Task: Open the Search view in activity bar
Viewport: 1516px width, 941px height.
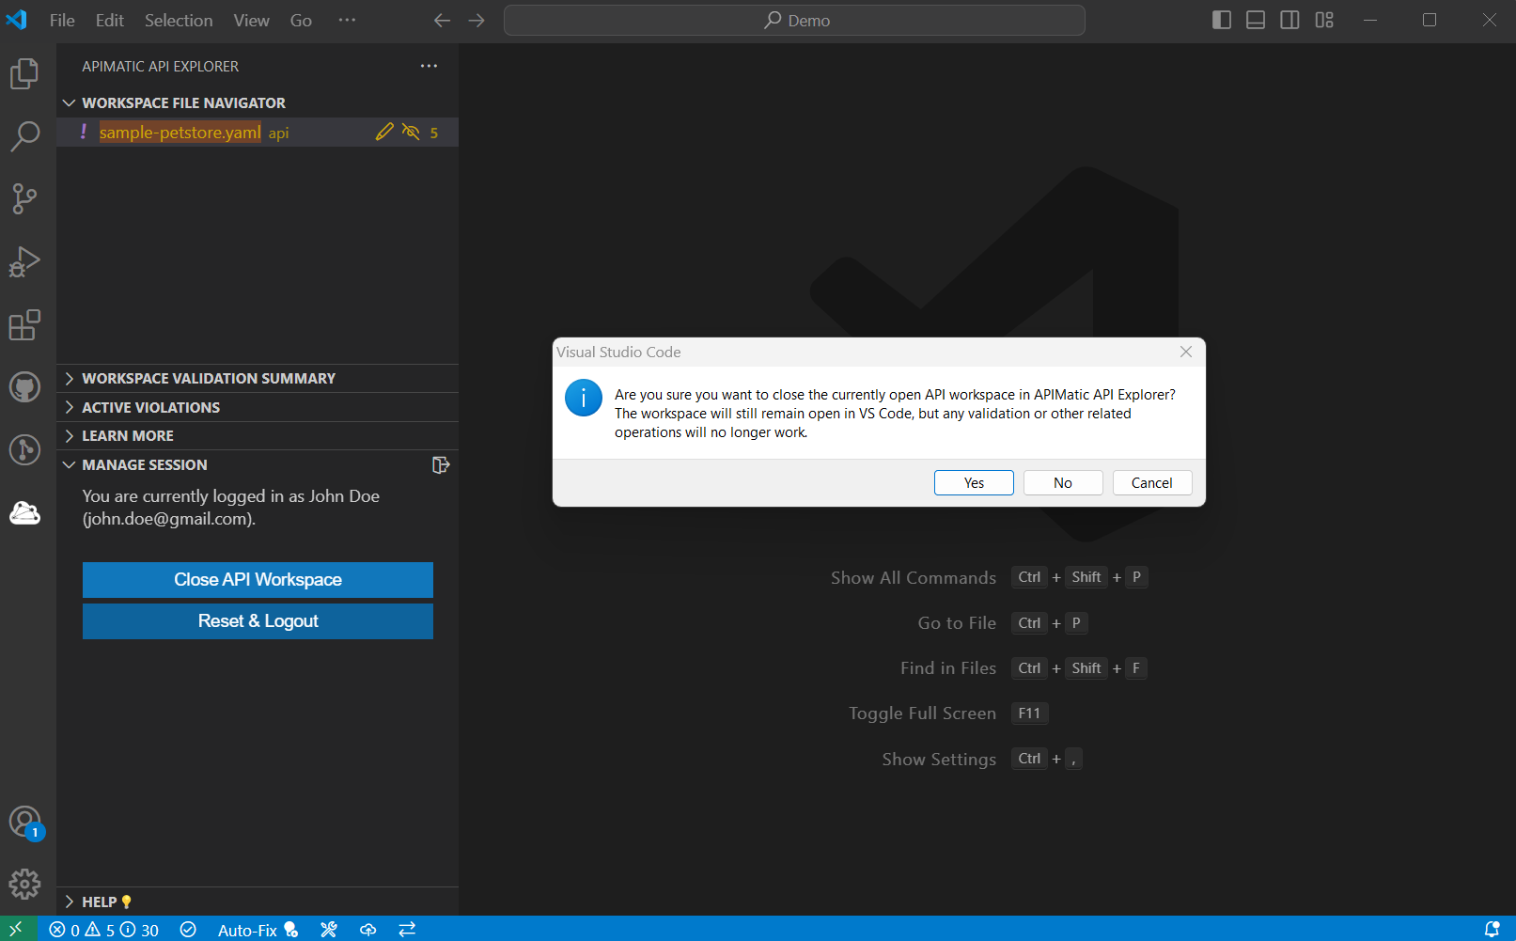Action: 24,136
